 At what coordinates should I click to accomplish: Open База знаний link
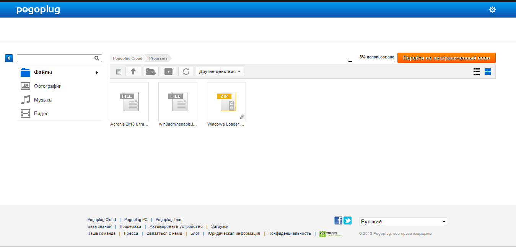(99, 226)
